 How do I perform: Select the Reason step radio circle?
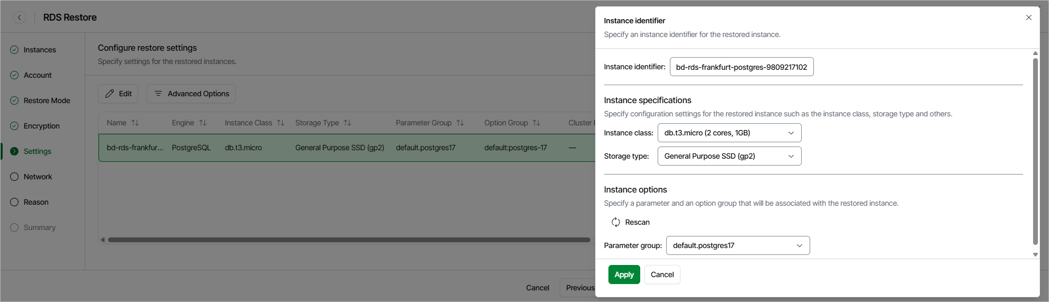tap(14, 202)
